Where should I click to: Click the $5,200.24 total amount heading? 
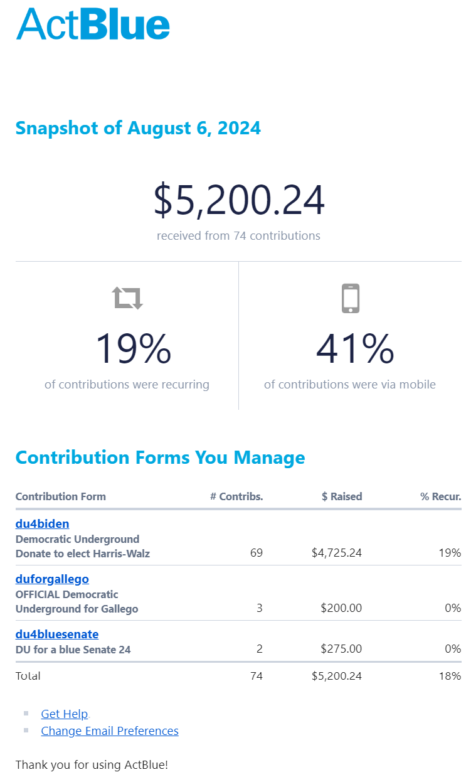239,200
